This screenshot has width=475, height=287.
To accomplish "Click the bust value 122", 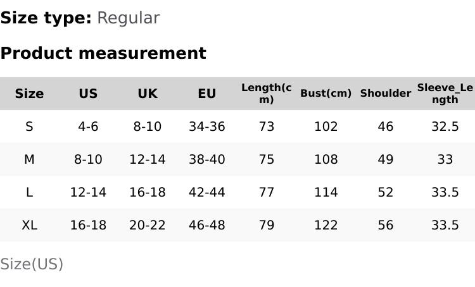I will (x=326, y=225).
